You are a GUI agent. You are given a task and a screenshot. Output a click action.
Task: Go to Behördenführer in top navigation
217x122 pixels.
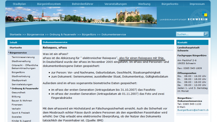[83, 4]
